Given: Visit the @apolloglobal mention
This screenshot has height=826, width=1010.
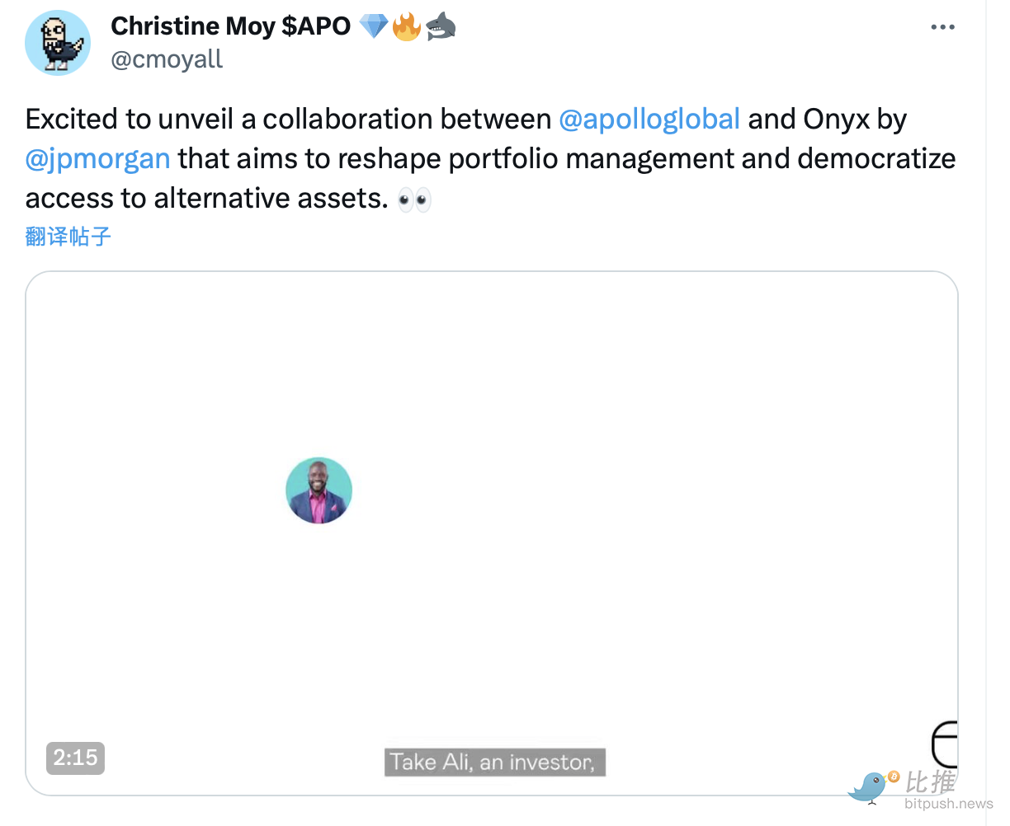Looking at the screenshot, I should pos(649,120).
